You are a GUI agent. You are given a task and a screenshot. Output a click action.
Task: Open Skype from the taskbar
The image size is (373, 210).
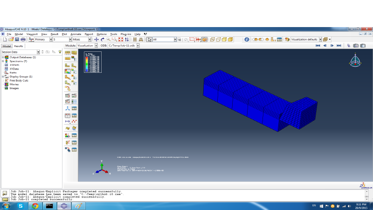[x=21, y=206]
